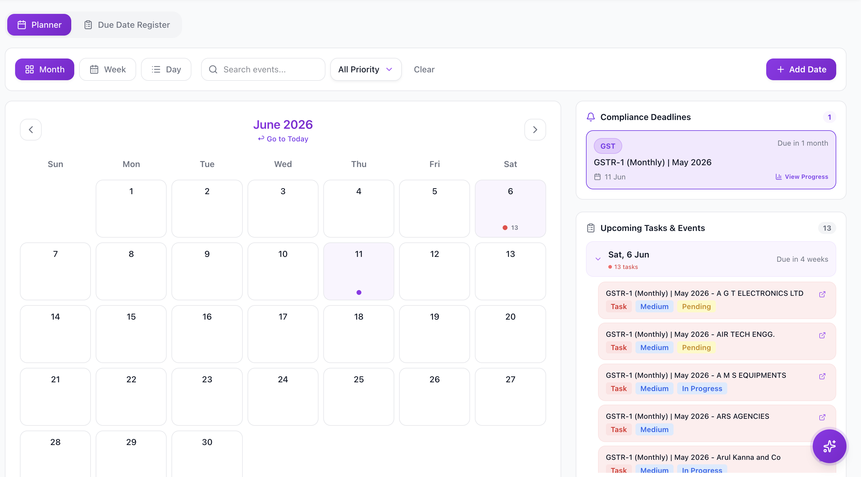
Task: Click the Compliance Deadlines count badge
Action: (x=829, y=117)
